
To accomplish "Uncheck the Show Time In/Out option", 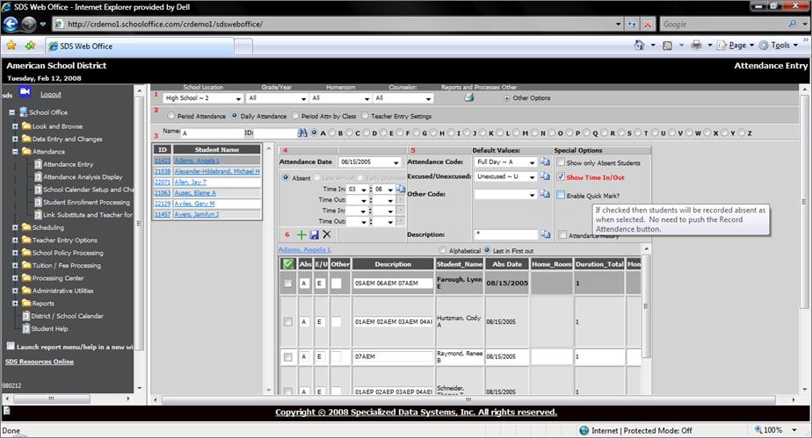I will tap(560, 177).
